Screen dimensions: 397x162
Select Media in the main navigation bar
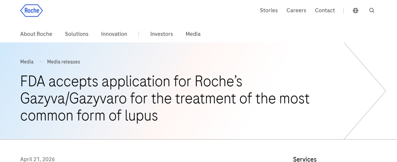pos(193,34)
